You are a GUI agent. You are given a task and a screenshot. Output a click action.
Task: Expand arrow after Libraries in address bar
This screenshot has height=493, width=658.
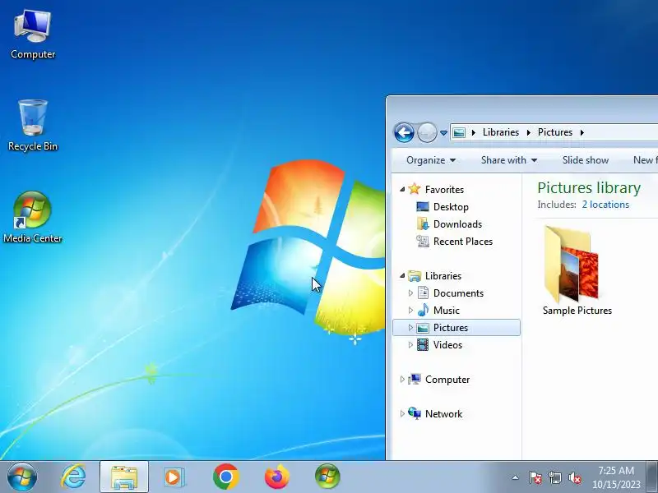528,132
